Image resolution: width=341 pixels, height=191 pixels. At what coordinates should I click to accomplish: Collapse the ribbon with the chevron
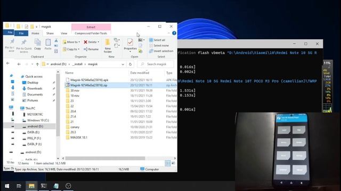(x=169, y=33)
